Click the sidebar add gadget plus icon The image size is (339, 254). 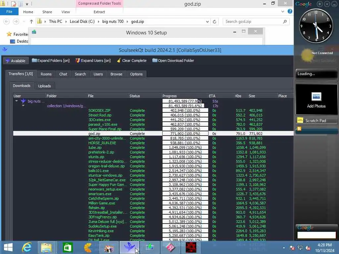(319, 4)
